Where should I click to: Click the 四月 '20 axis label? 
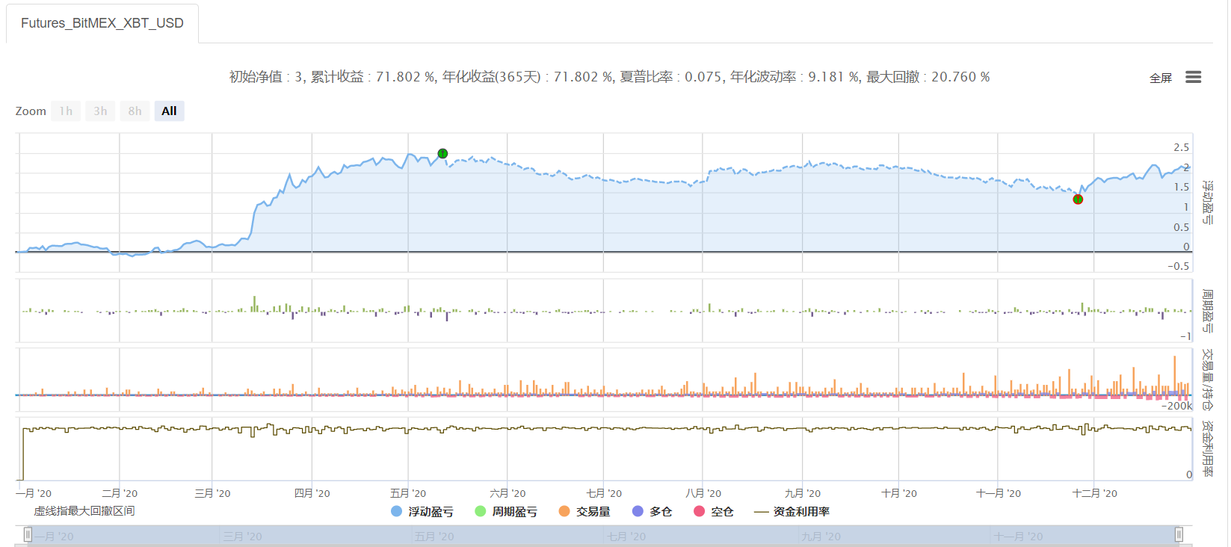coord(312,493)
